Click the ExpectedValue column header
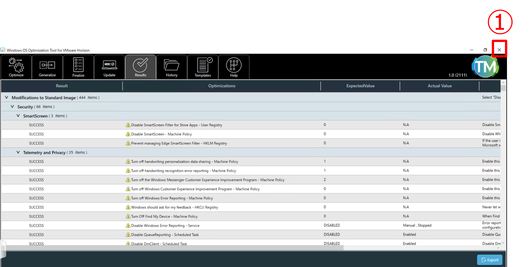Viewport: 531px width, 267px height. click(x=360, y=86)
